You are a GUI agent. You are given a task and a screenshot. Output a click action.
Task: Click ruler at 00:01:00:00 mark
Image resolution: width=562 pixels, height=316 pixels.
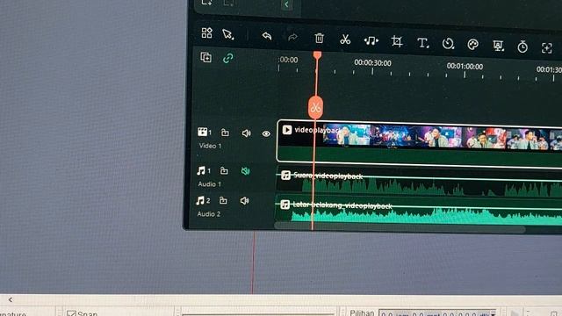coord(465,67)
